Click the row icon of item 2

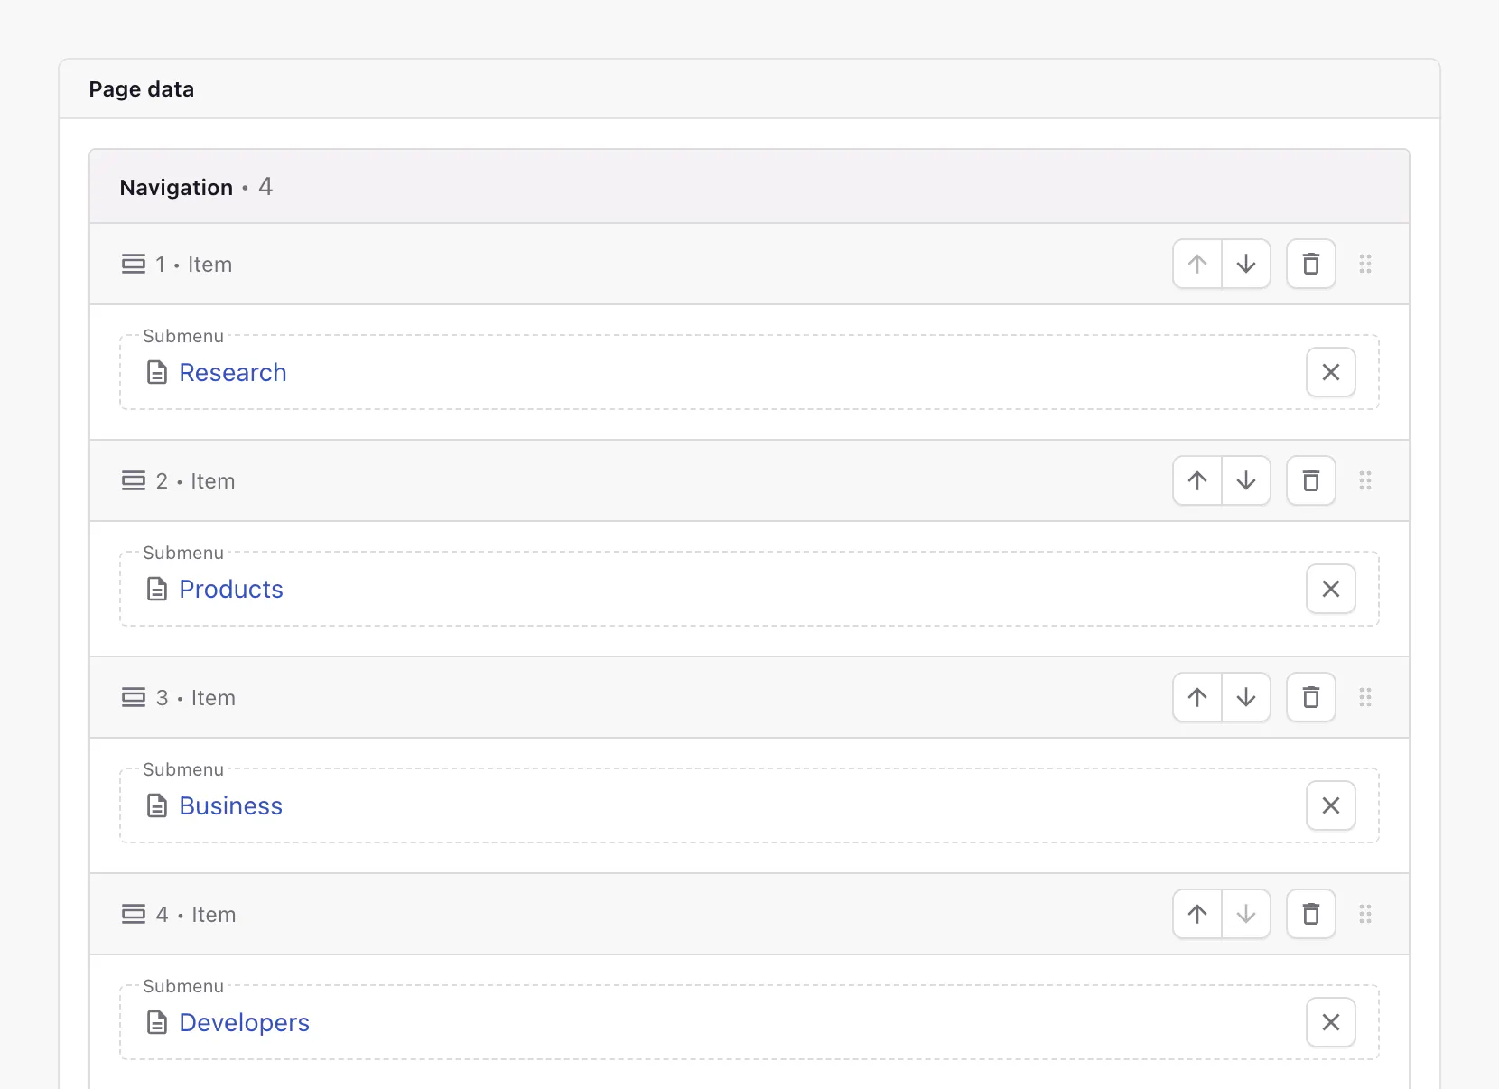click(134, 480)
